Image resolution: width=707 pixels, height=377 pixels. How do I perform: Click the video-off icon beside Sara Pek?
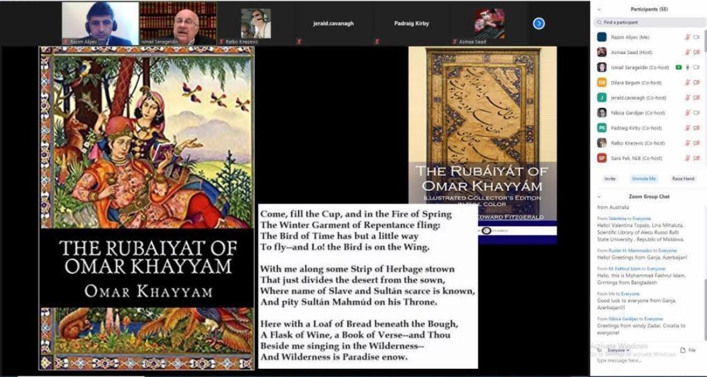coord(696,158)
